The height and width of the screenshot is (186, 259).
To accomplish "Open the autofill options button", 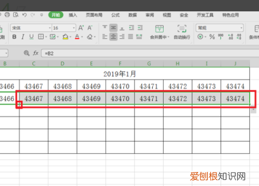I will [x=253, y=110].
